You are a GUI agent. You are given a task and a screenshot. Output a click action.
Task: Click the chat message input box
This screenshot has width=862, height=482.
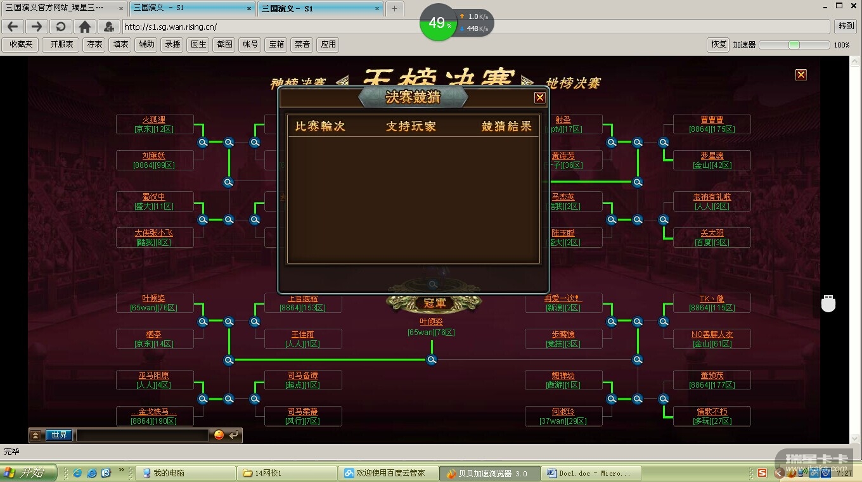click(143, 435)
